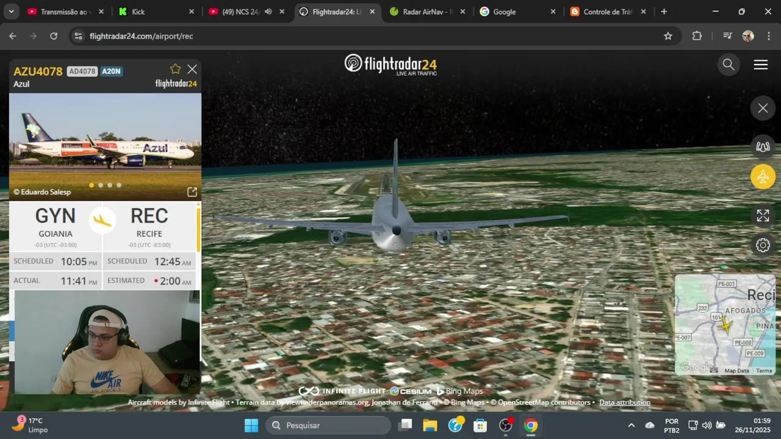Open File Explorer from taskbar
Screen dimensions: 781x439
[430, 425]
